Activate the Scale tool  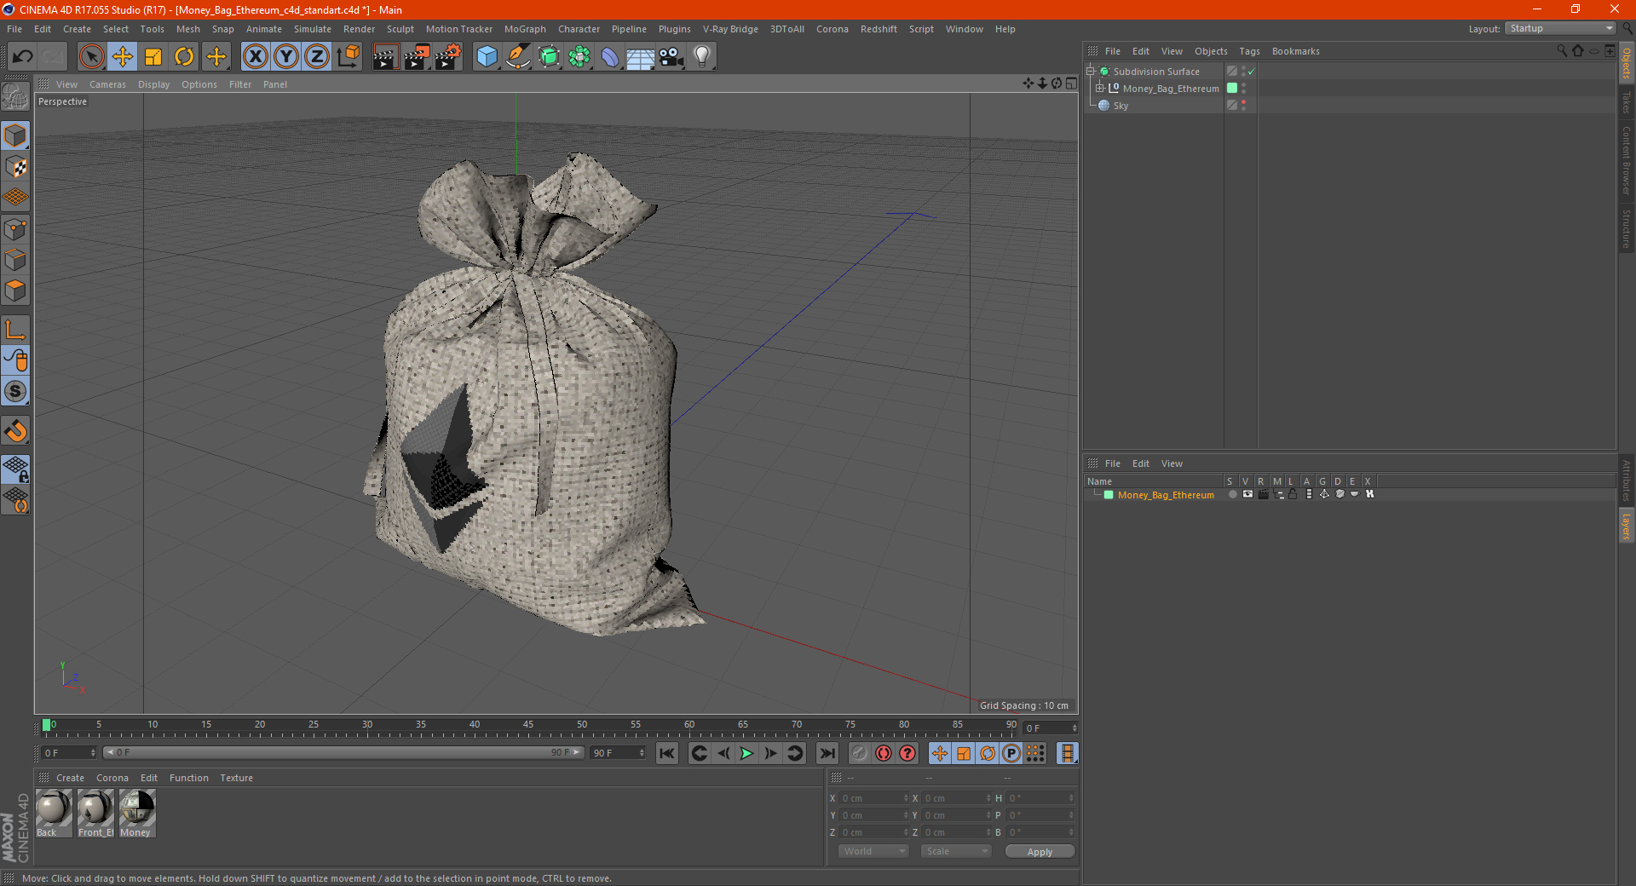pos(153,57)
